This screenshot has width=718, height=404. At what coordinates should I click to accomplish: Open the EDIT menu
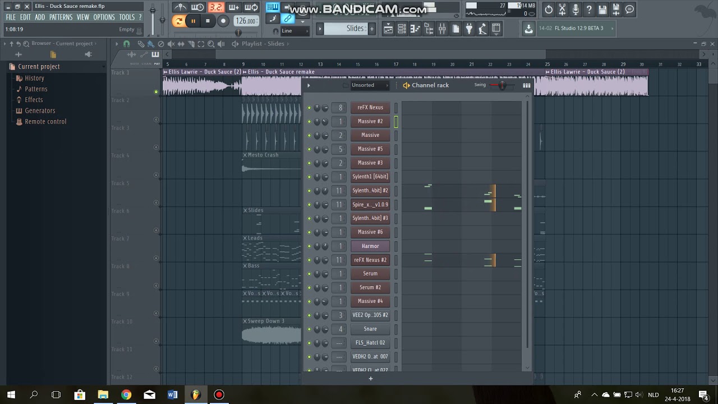(x=25, y=17)
